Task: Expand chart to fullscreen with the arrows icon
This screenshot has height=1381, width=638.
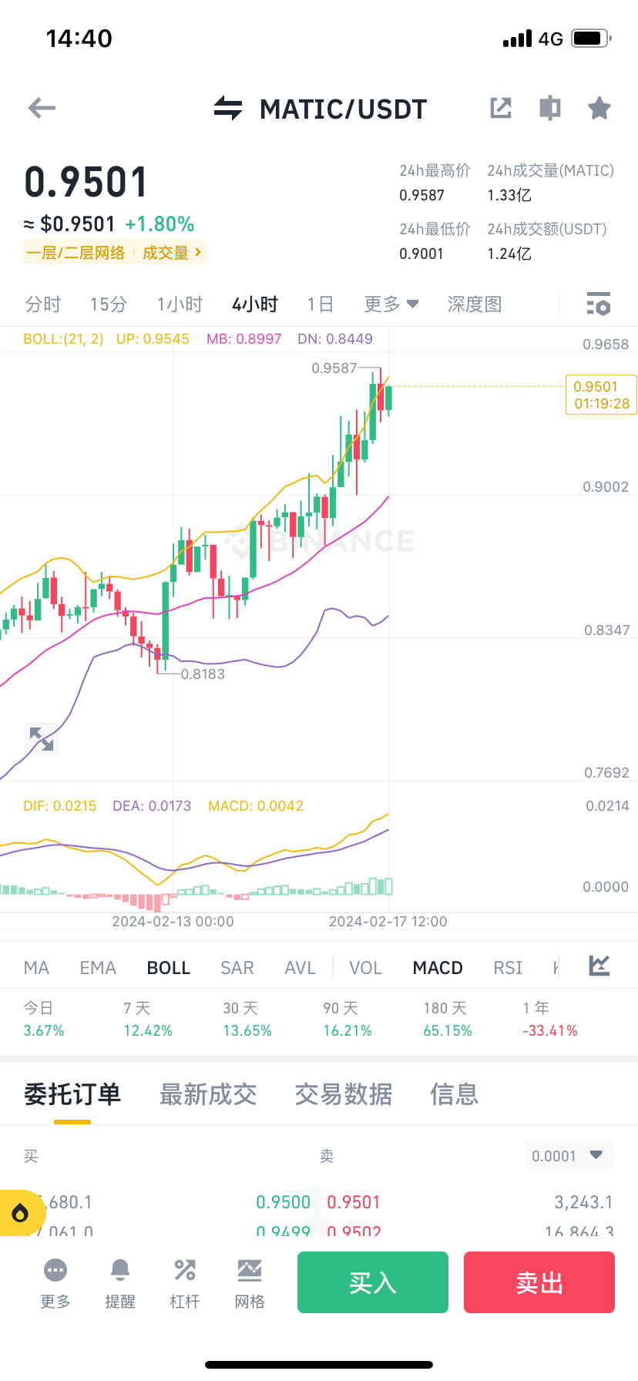Action: (42, 740)
